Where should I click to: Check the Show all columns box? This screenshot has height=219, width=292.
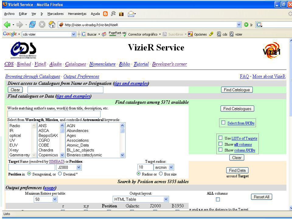point(221,144)
